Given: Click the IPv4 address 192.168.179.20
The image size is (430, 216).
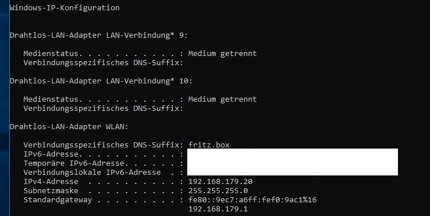Looking at the screenshot, I should click(x=220, y=182).
